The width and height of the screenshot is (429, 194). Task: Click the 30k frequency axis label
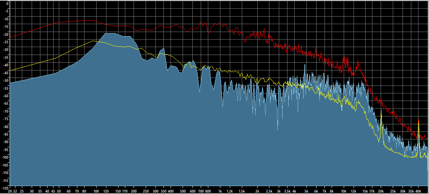pyautogui.click(x=403, y=191)
